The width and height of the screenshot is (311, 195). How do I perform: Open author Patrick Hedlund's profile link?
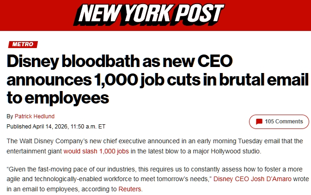coord(35,116)
